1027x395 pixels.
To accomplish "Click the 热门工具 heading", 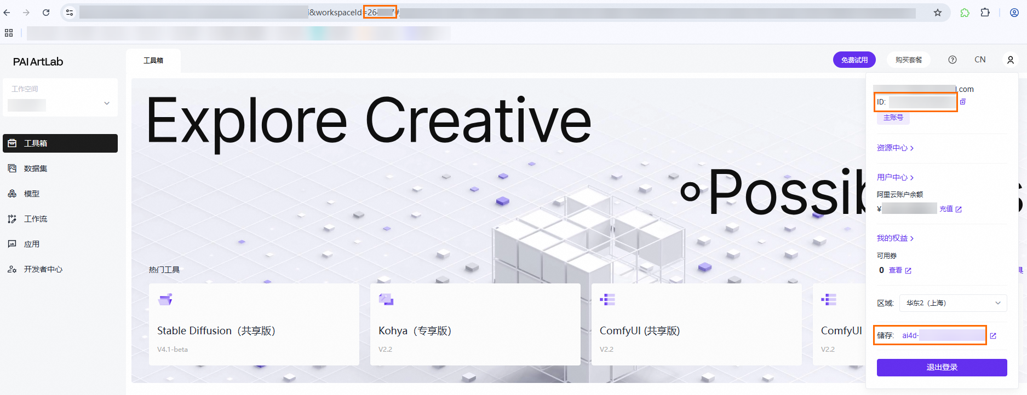I will (x=164, y=270).
